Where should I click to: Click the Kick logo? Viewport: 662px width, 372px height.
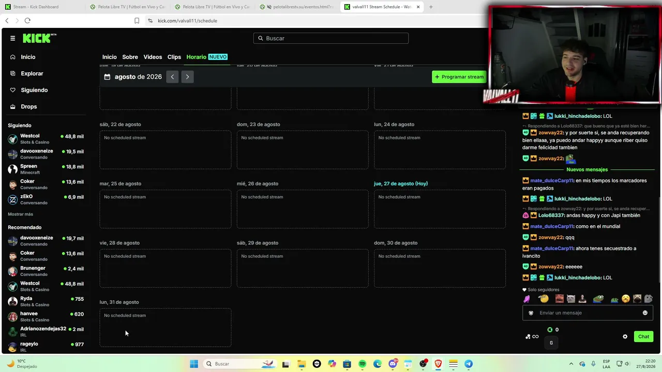39,38
